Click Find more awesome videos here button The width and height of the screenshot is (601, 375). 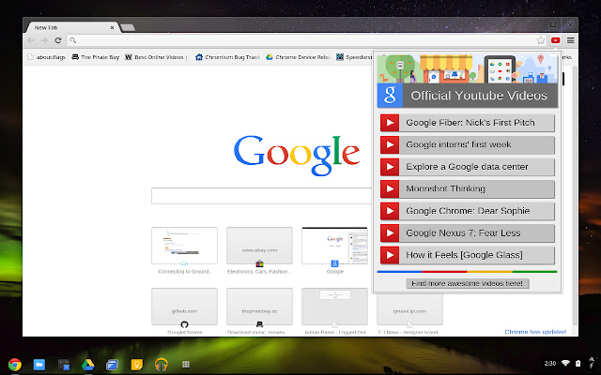[468, 283]
